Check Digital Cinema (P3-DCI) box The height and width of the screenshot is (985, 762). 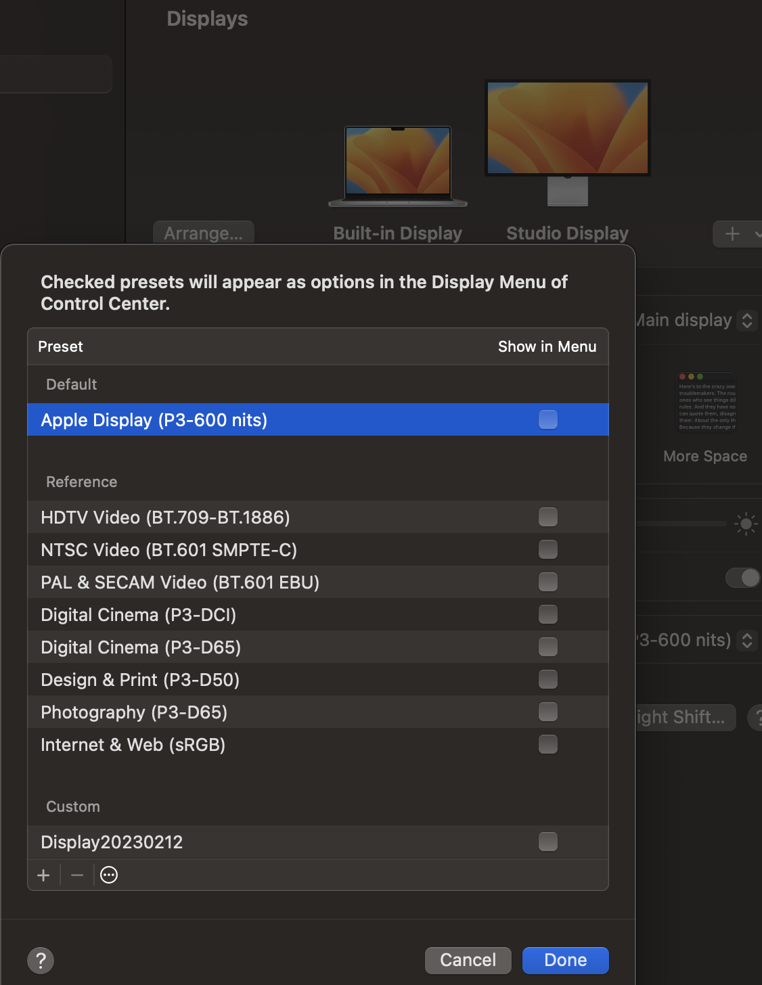(548, 614)
